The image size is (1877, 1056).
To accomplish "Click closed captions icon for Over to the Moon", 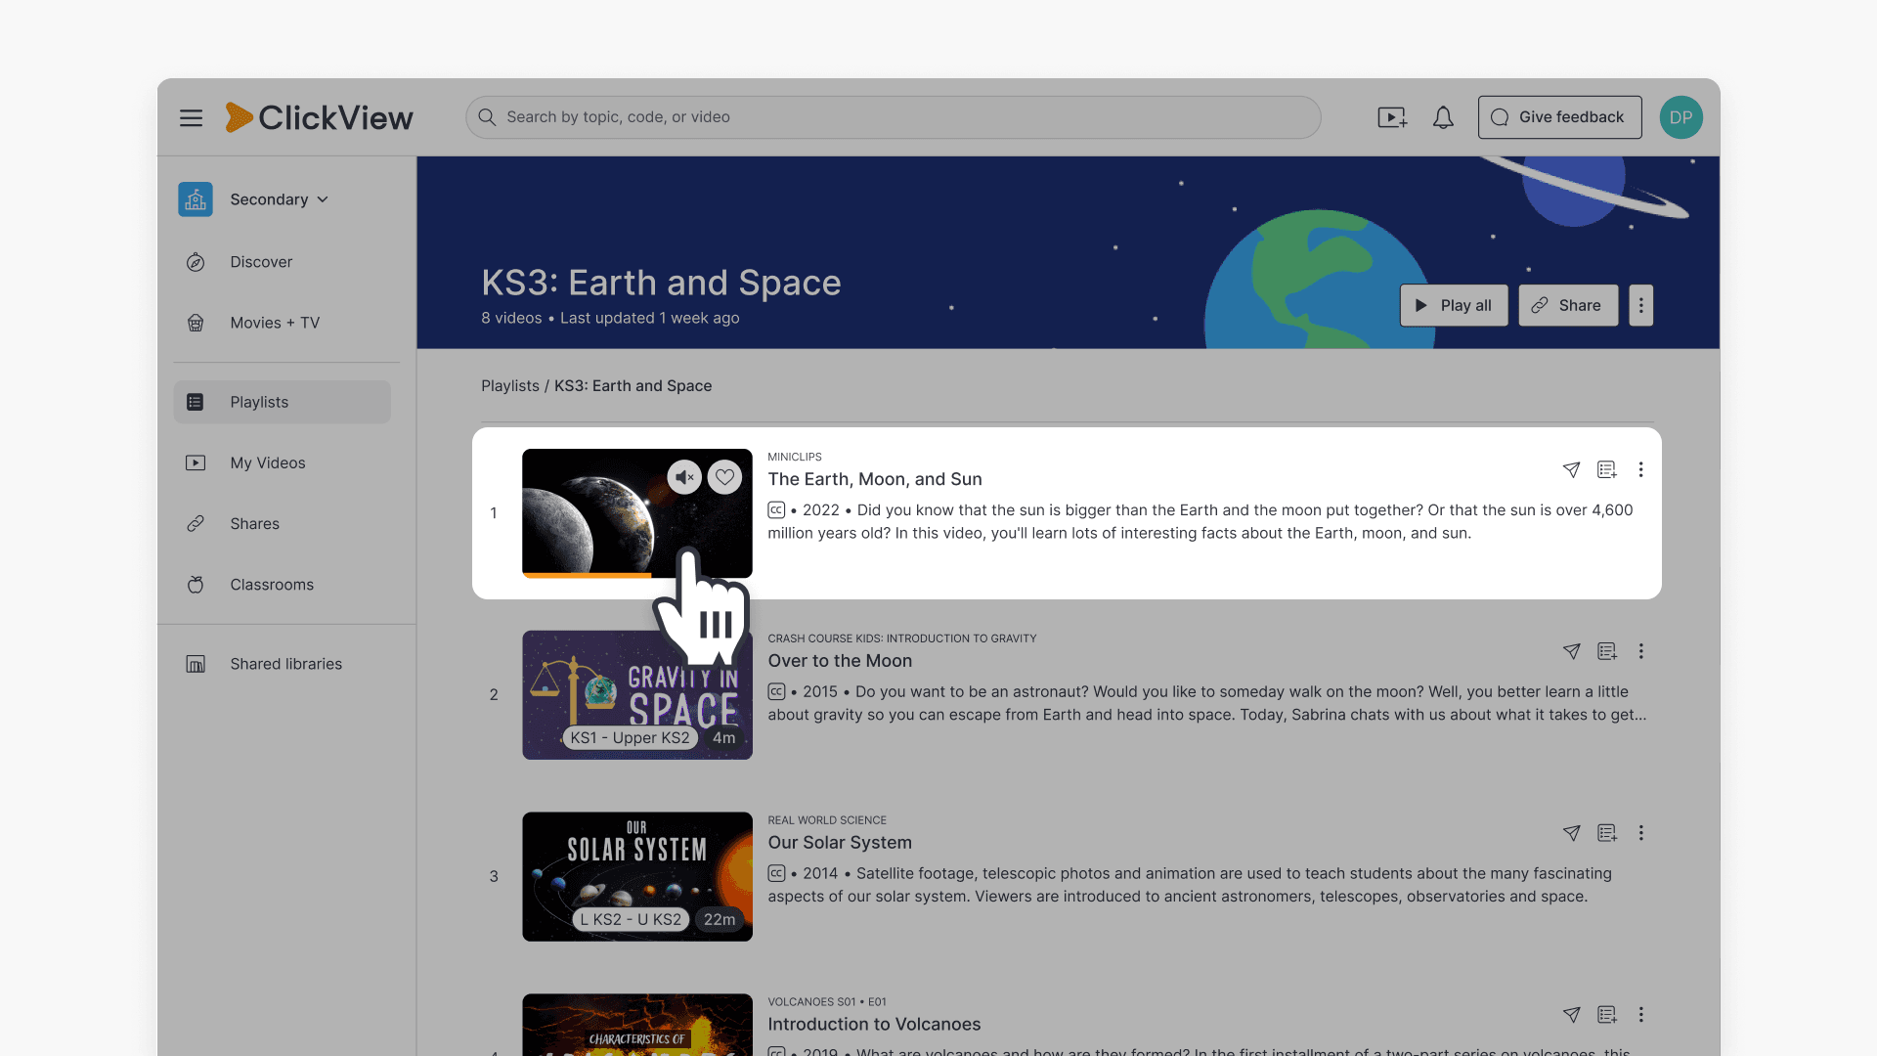I will [x=776, y=692].
